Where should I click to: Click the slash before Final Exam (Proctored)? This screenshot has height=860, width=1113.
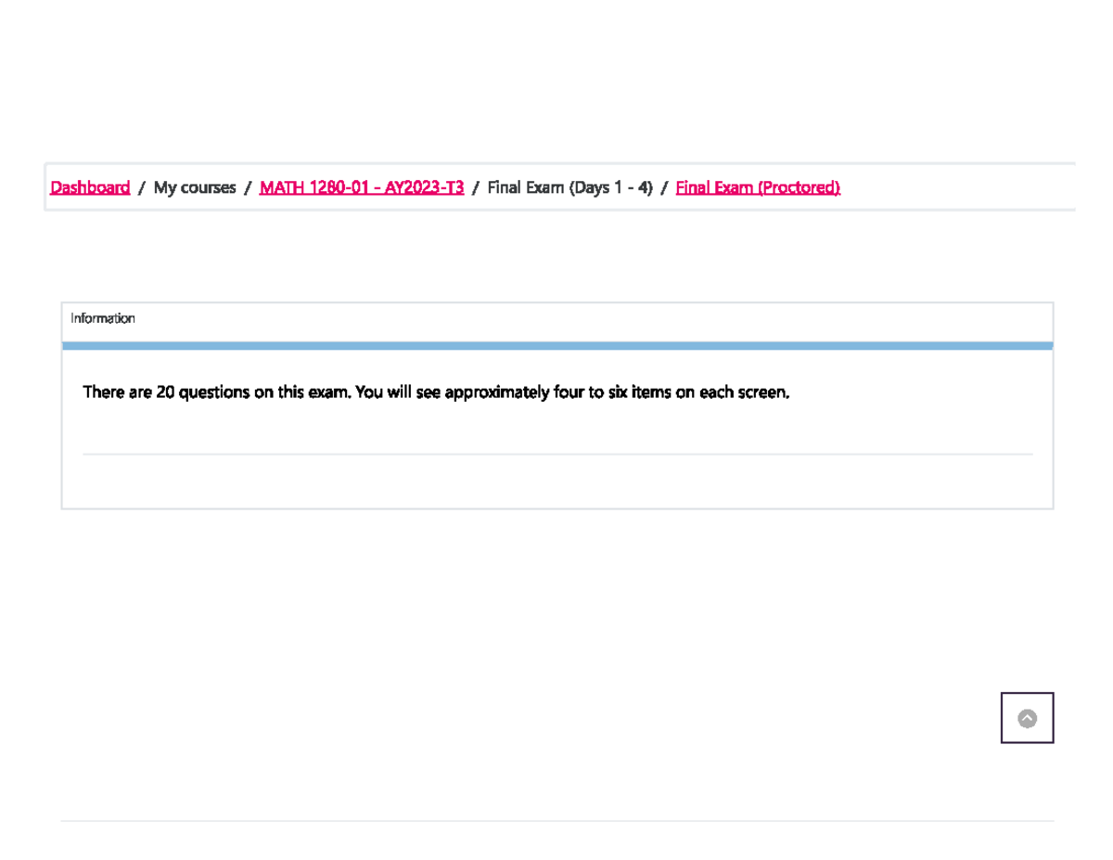pyautogui.click(x=664, y=187)
